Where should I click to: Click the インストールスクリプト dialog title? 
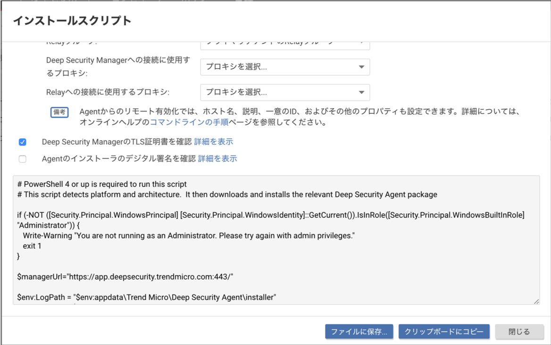(72, 21)
